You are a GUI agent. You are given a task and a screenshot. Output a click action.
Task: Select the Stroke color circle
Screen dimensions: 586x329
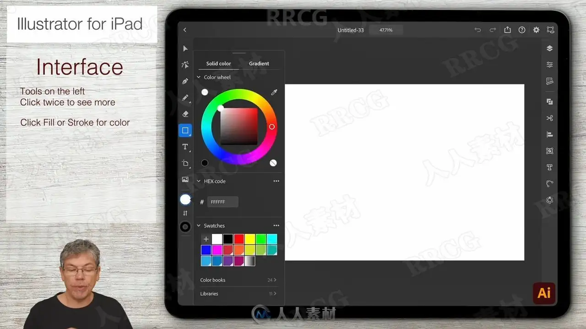coord(185,227)
